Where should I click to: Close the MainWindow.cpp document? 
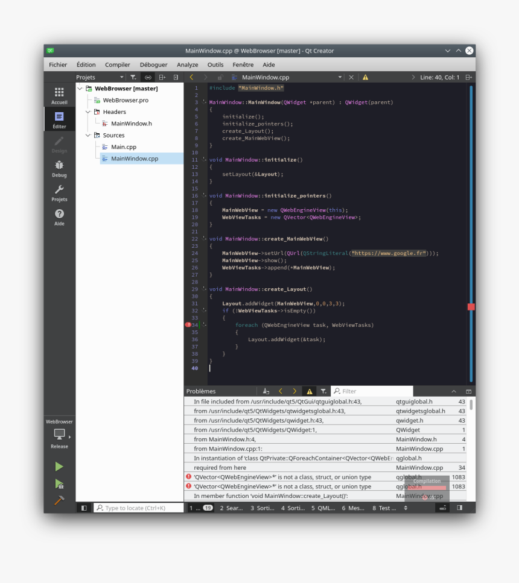click(351, 77)
